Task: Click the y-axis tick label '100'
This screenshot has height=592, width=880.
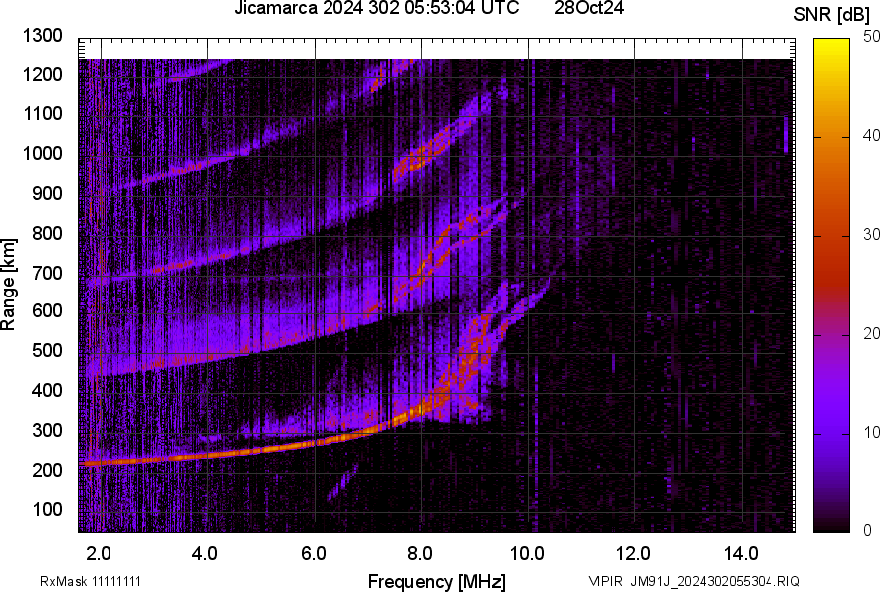Action: (47, 509)
